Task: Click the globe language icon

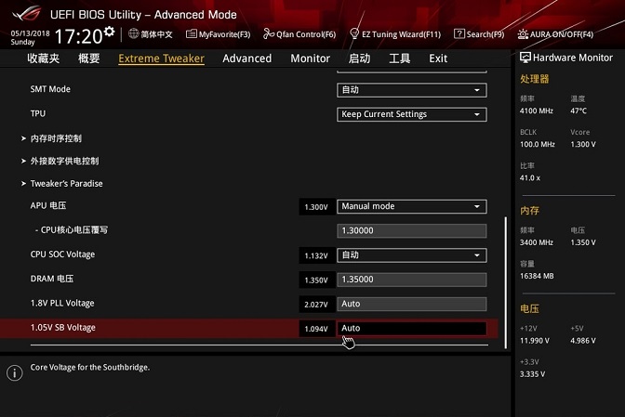Action: pos(134,33)
